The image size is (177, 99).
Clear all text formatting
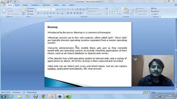point(64,10)
